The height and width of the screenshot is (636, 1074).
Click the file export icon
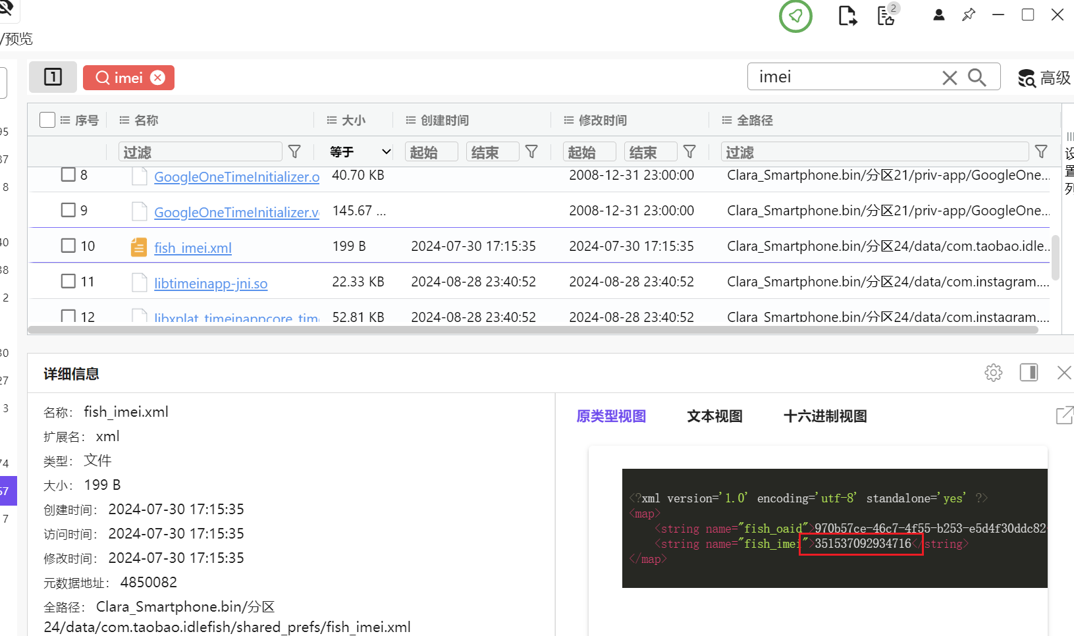coord(847,16)
